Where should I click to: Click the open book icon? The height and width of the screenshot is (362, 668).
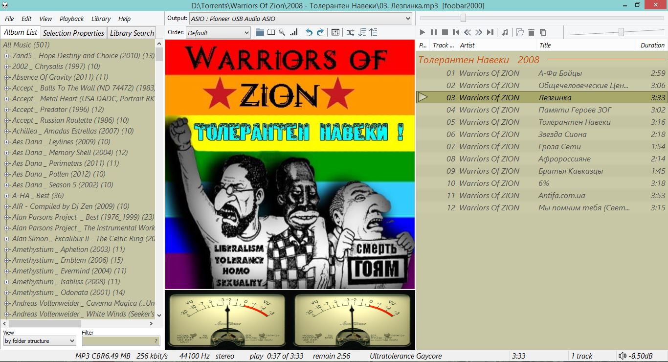pyautogui.click(x=271, y=32)
